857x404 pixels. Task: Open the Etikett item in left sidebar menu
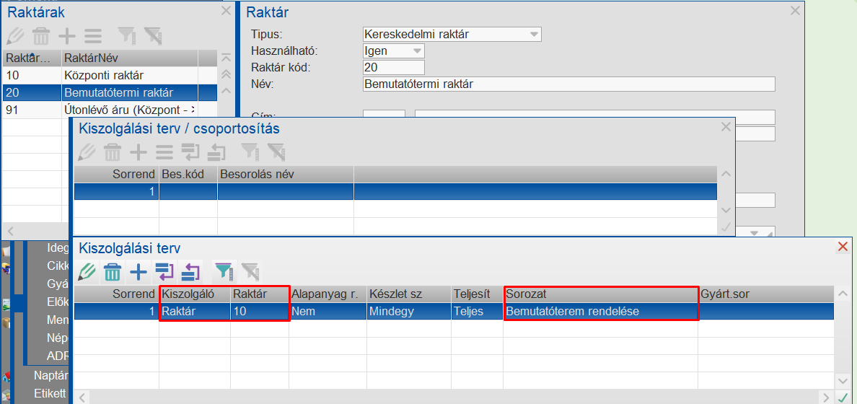pyautogui.click(x=50, y=393)
